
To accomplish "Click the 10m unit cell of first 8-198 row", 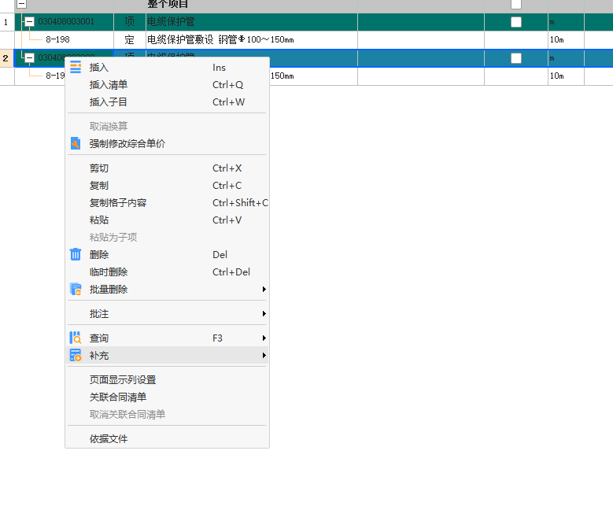I will click(x=566, y=40).
